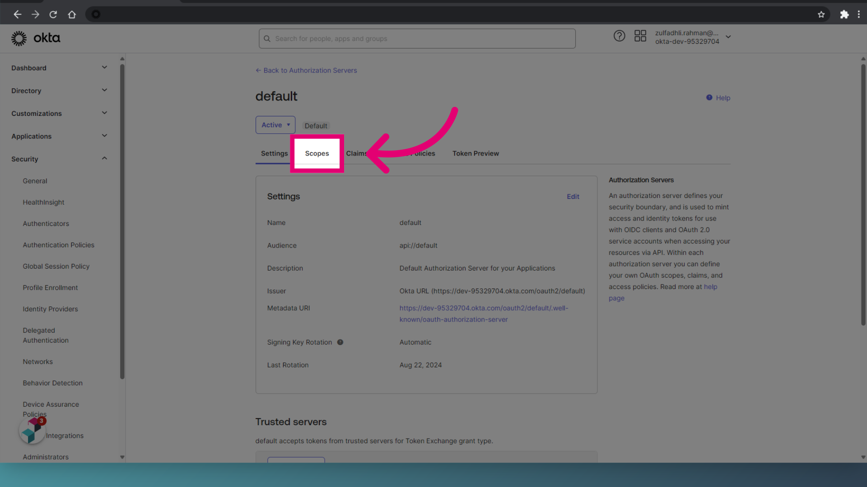Click the Default badge next to Active
This screenshot has height=487, width=867.
click(316, 126)
